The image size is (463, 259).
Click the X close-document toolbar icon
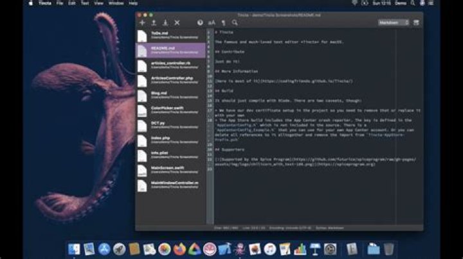[177, 22]
